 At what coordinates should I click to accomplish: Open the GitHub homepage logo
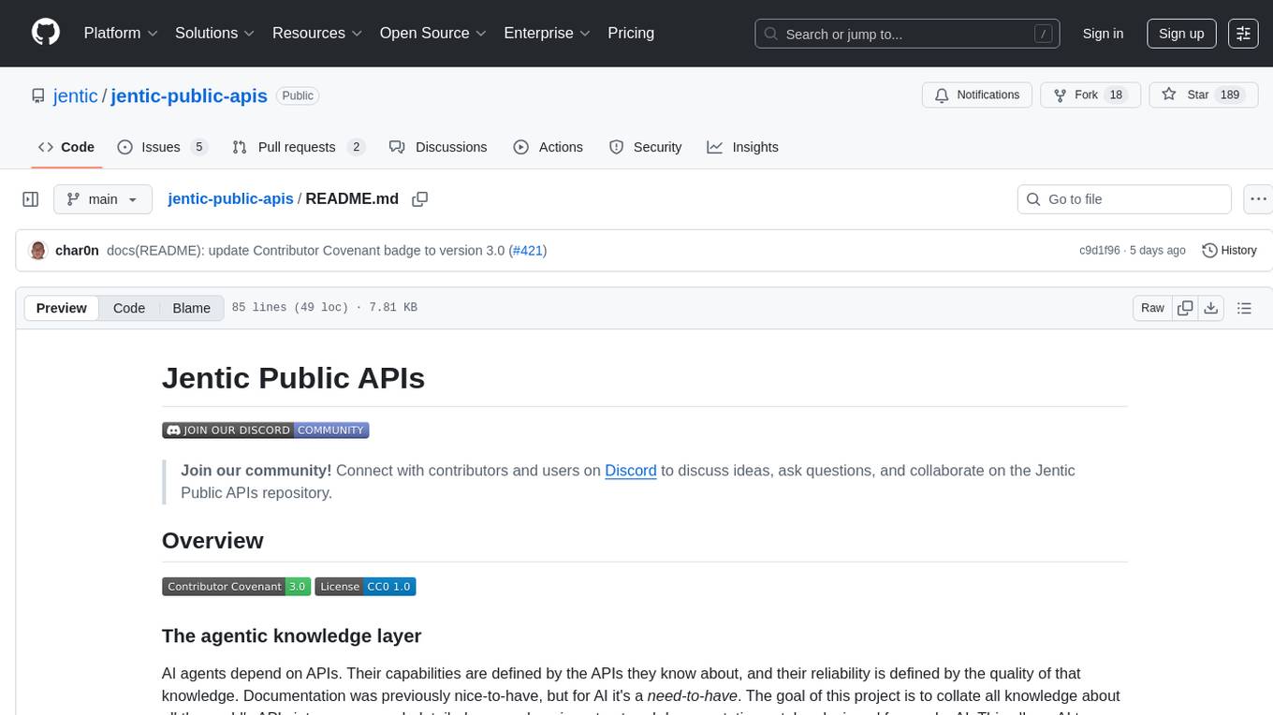pyautogui.click(x=45, y=33)
